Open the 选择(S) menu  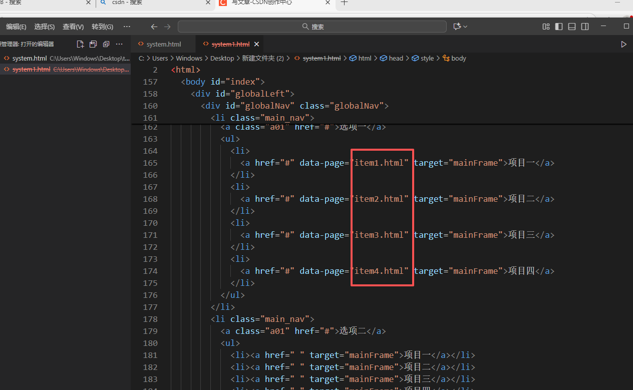(45, 27)
